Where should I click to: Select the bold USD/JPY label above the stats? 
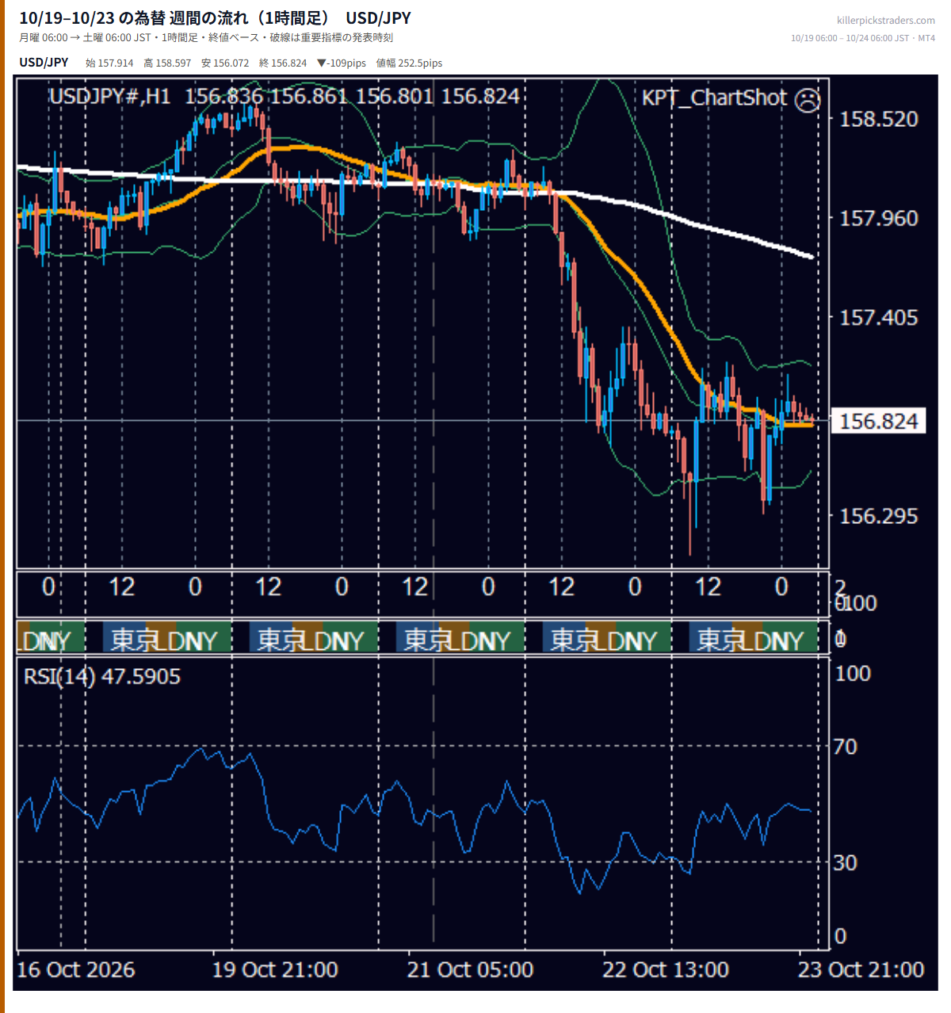click(44, 63)
